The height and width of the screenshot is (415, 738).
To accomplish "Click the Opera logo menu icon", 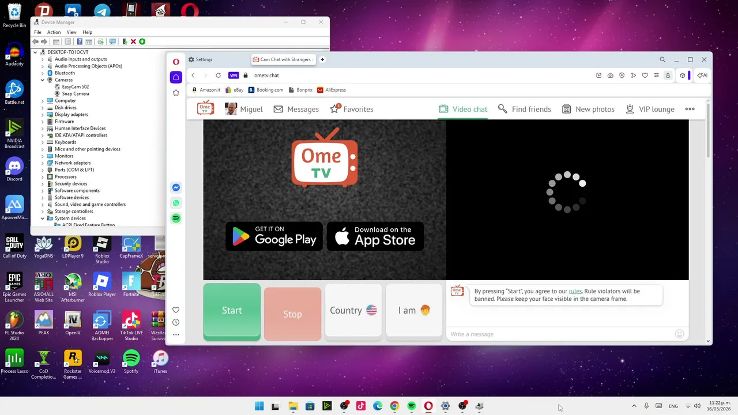I will [176, 62].
